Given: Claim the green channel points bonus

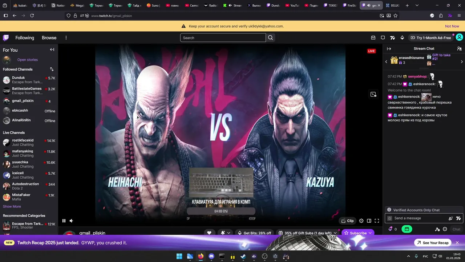Looking at the screenshot, I should (407, 229).
